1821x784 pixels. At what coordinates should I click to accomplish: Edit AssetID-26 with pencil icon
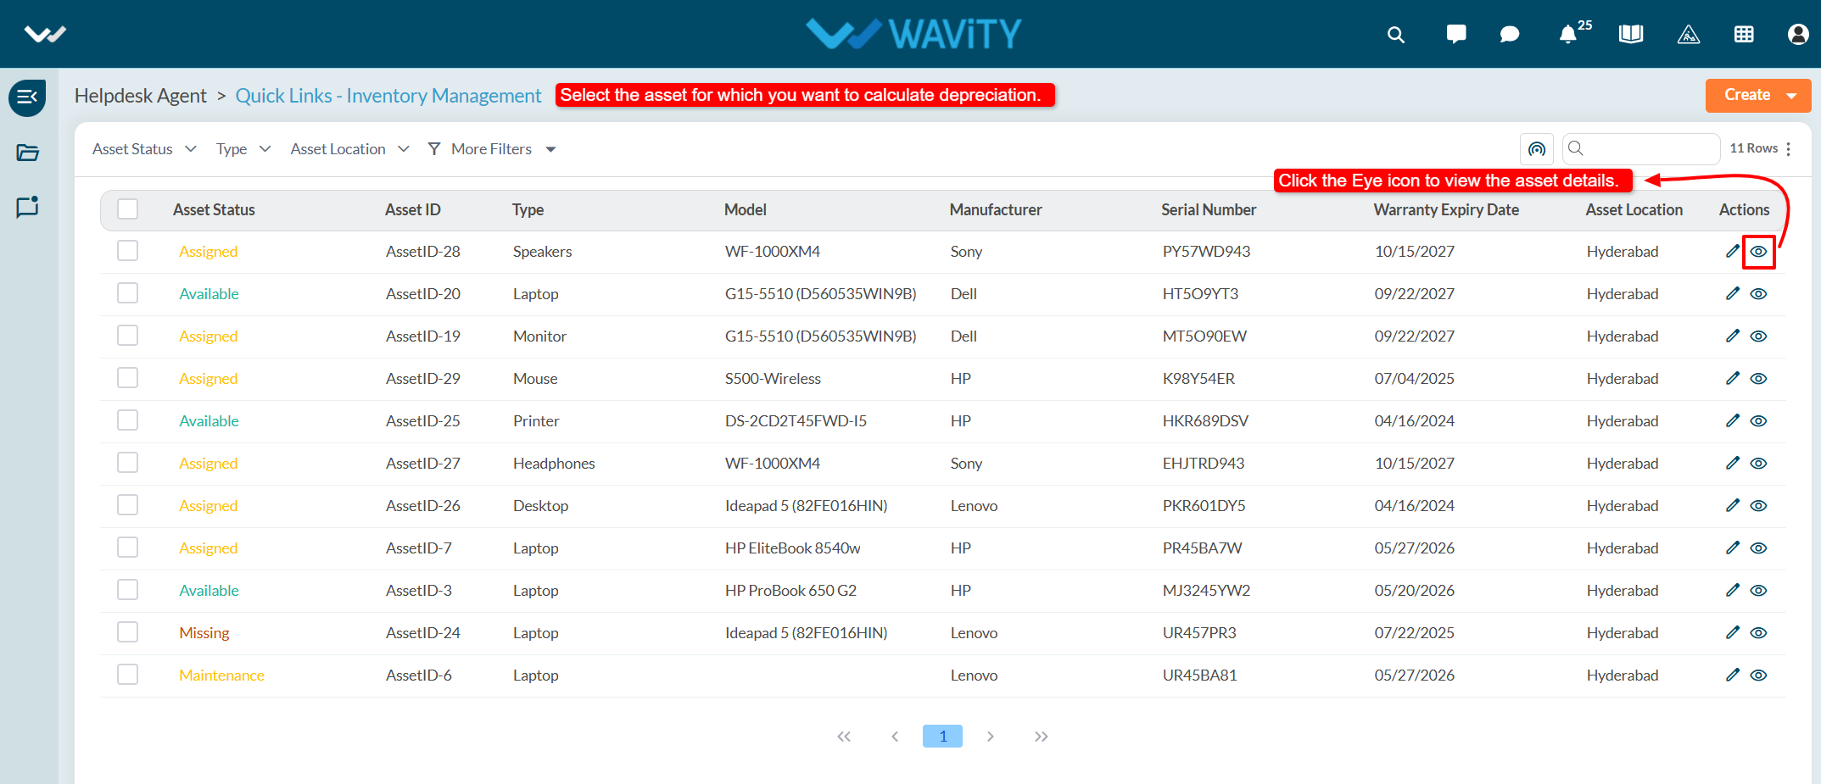pyautogui.click(x=1732, y=506)
